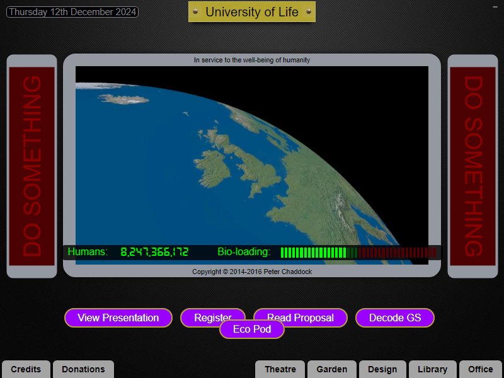
Task: Click the minimize dash at top right
Action: point(495,7)
